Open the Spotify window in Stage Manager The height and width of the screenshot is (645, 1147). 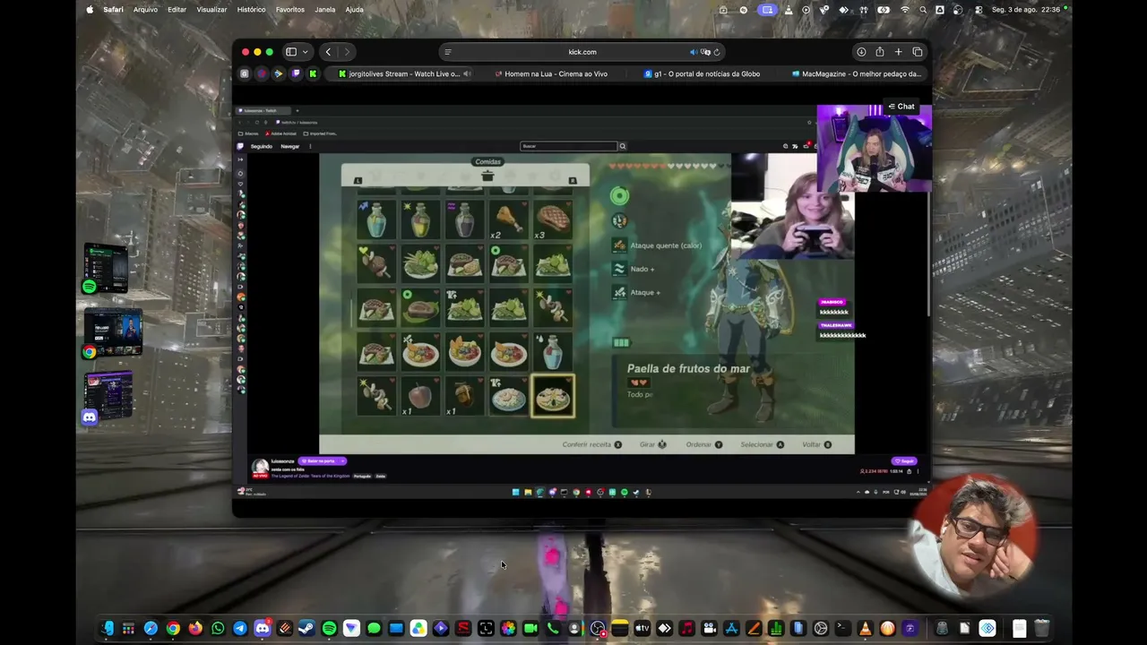coord(107,269)
